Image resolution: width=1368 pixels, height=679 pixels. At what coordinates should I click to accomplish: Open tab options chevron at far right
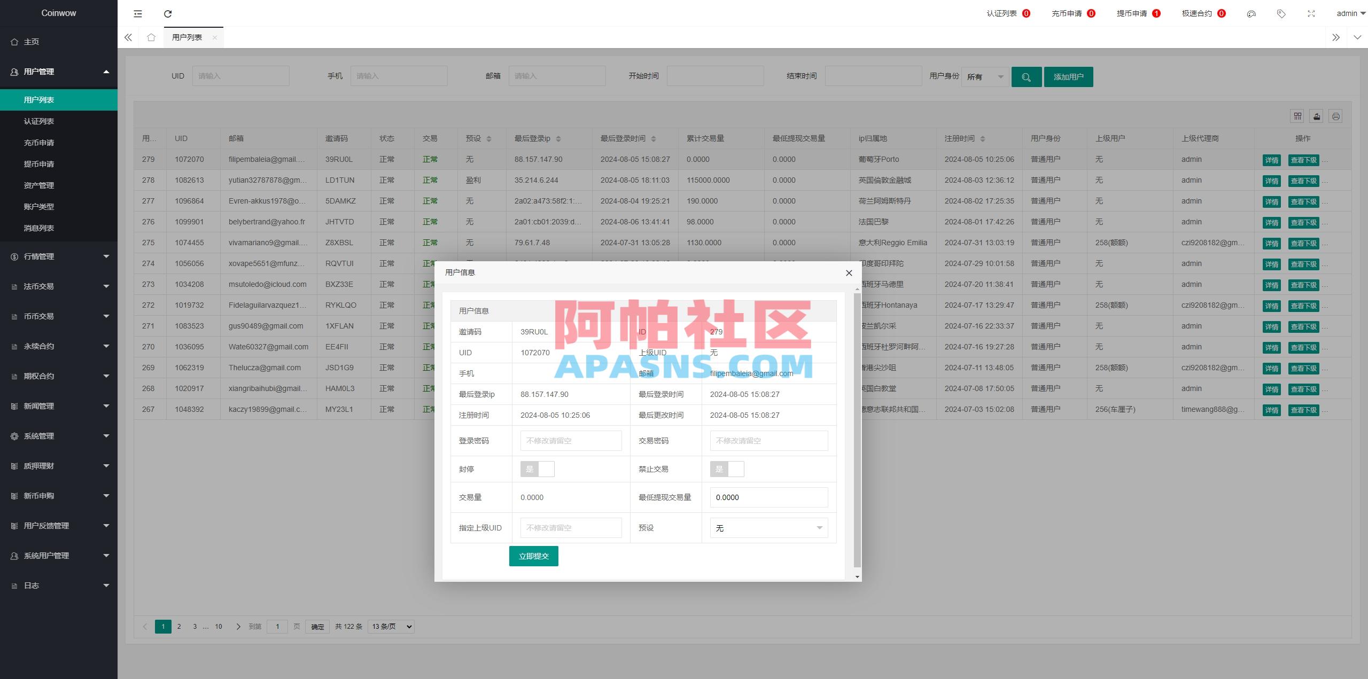click(x=1358, y=37)
